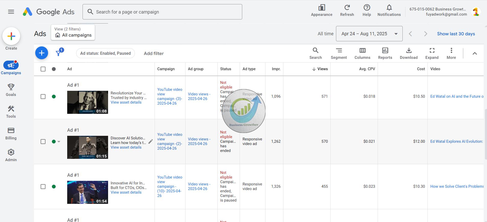Image resolution: width=487 pixels, height=222 pixels.
Task: Click Show last 30 days link
Action: (456, 34)
